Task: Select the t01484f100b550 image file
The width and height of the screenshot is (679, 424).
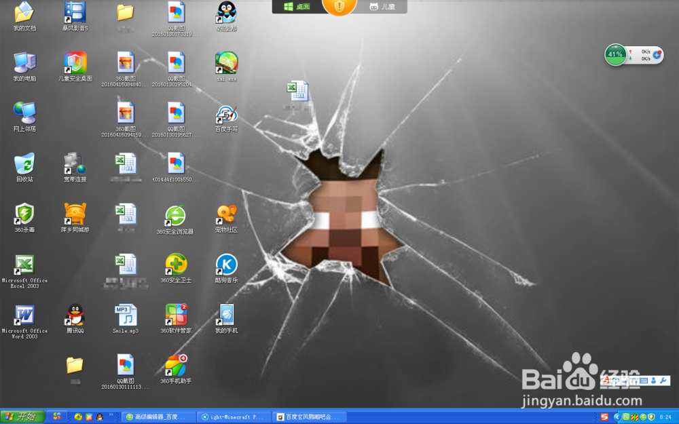Action: [x=176, y=168]
